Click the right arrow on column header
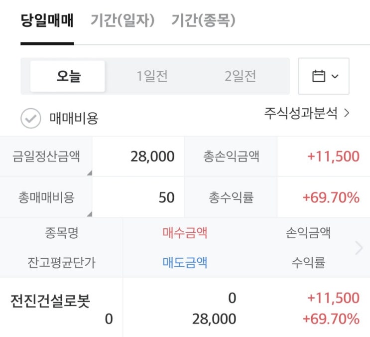The image size is (370, 337). [359, 248]
